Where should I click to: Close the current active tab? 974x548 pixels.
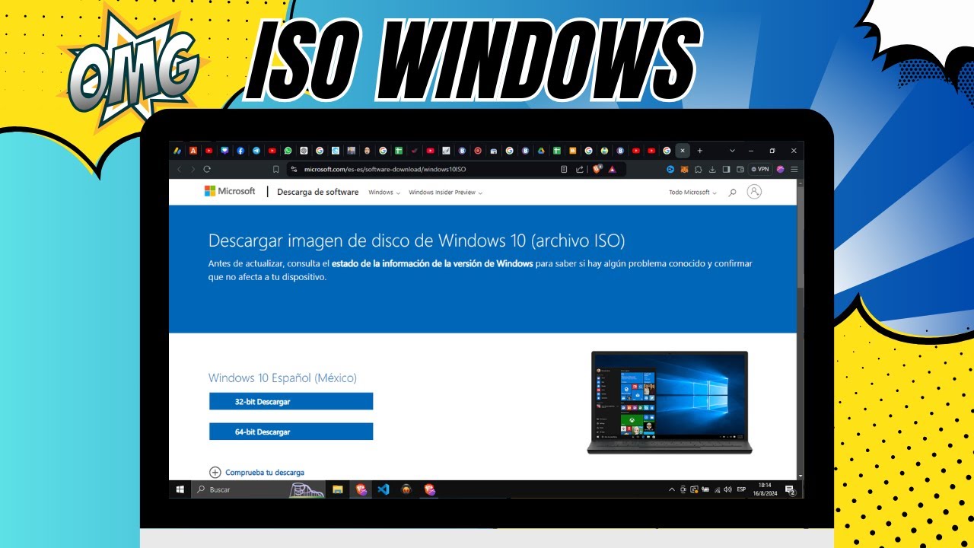click(683, 151)
